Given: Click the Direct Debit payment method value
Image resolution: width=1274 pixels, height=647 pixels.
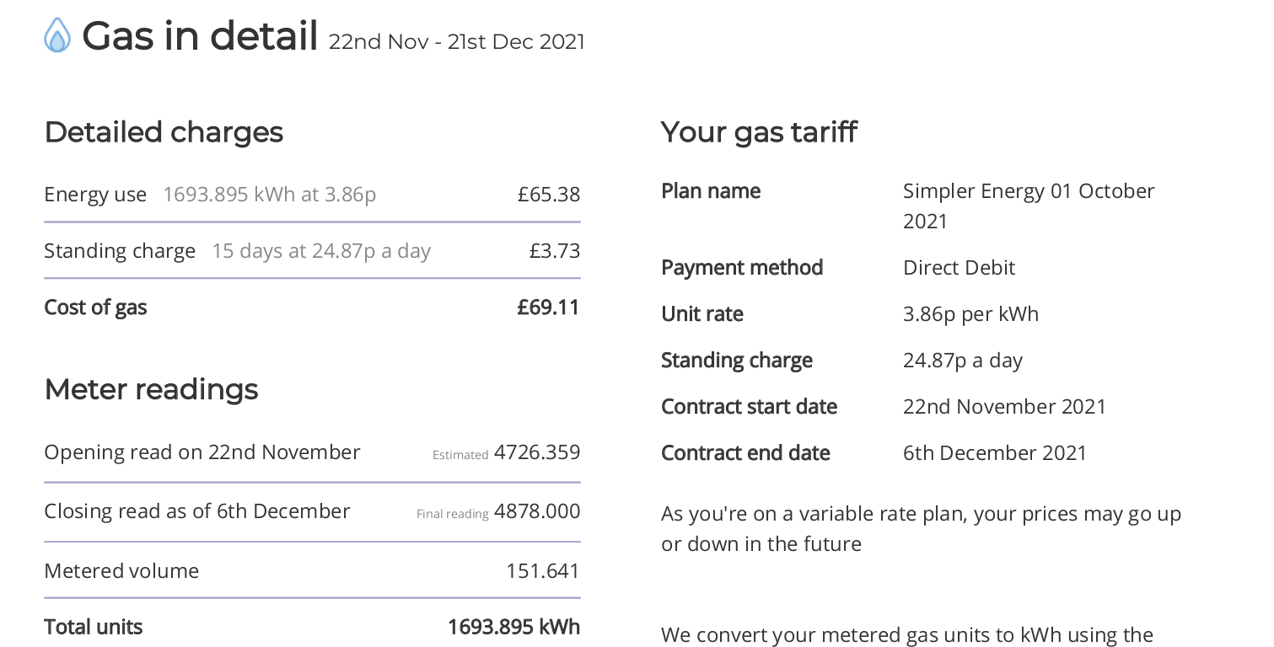Looking at the screenshot, I should point(959,268).
